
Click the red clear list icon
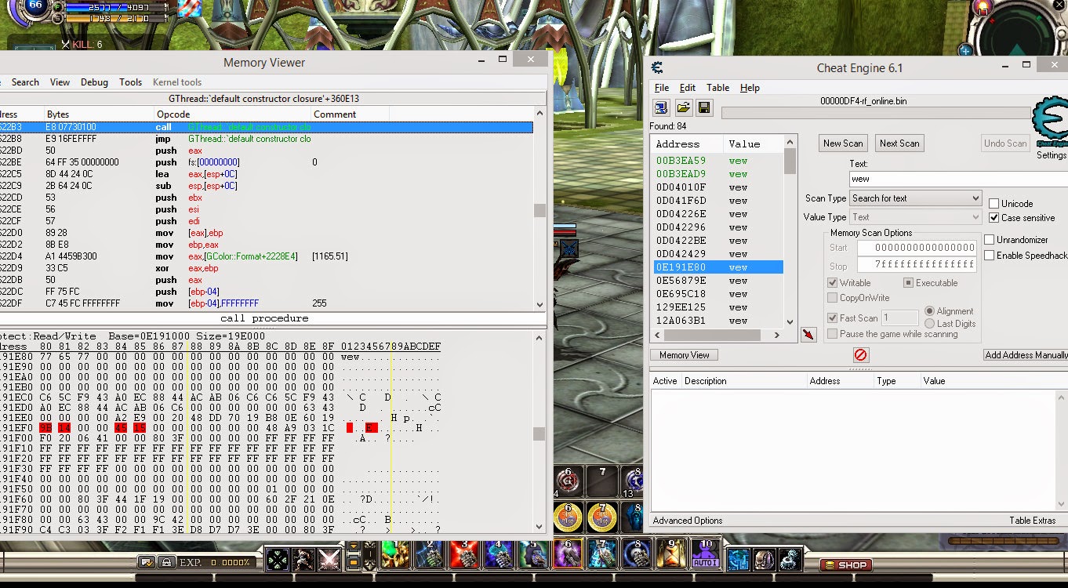point(860,355)
